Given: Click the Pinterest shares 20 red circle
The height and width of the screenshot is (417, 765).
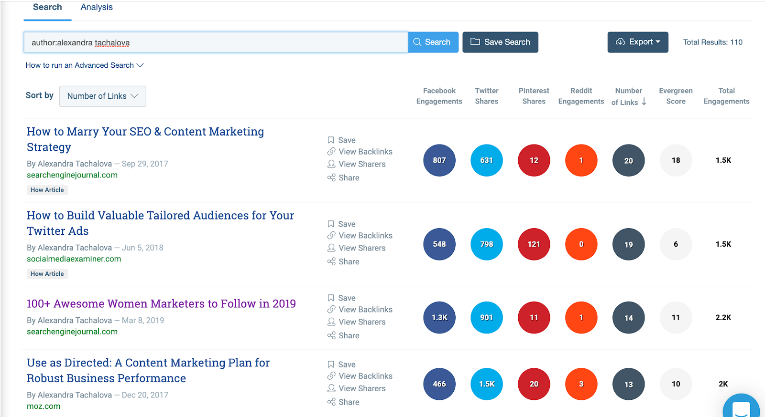Looking at the screenshot, I should [534, 384].
